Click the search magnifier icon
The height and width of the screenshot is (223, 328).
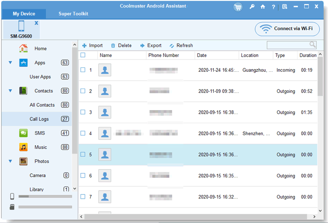click(x=313, y=45)
